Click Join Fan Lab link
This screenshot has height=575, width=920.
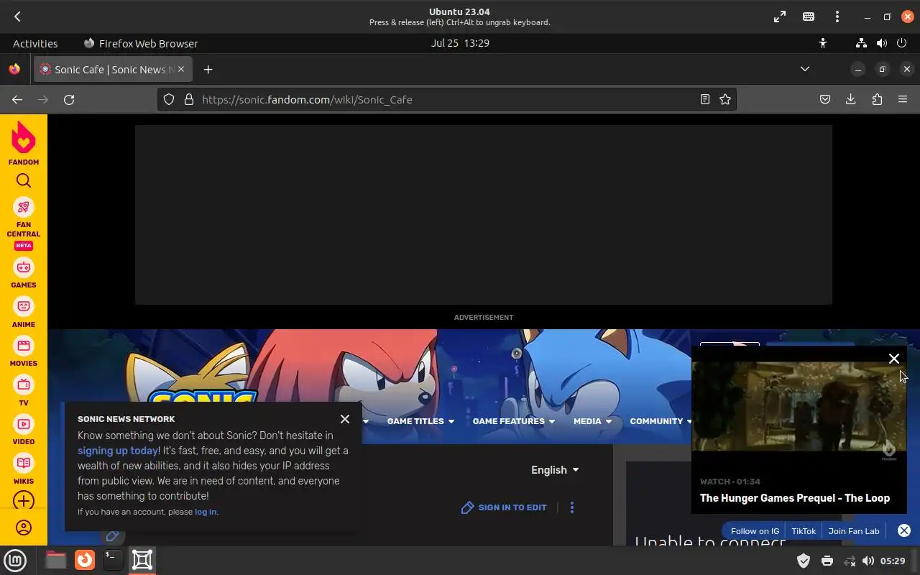click(853, 531)
